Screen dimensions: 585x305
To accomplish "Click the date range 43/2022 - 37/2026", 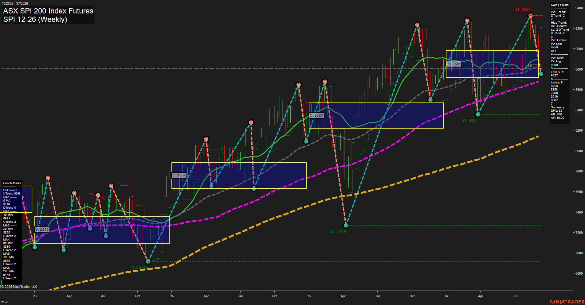I will [x=14, y=3].
